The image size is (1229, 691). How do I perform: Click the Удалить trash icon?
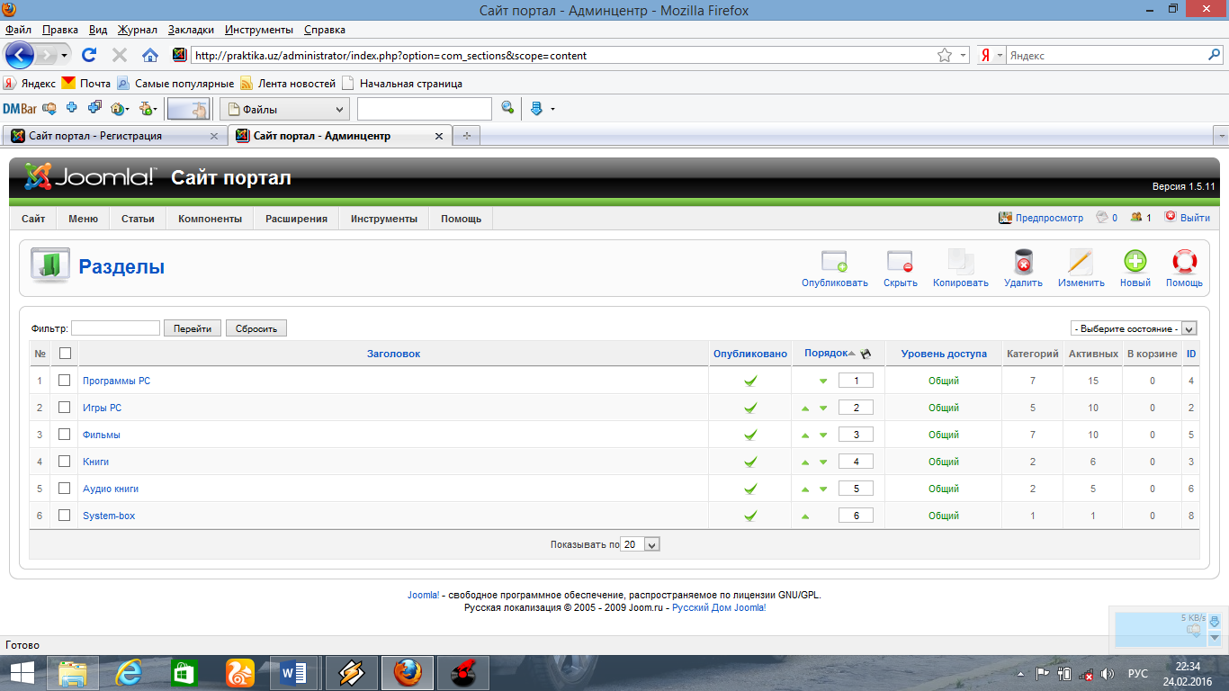click(x=1023, y=262)
